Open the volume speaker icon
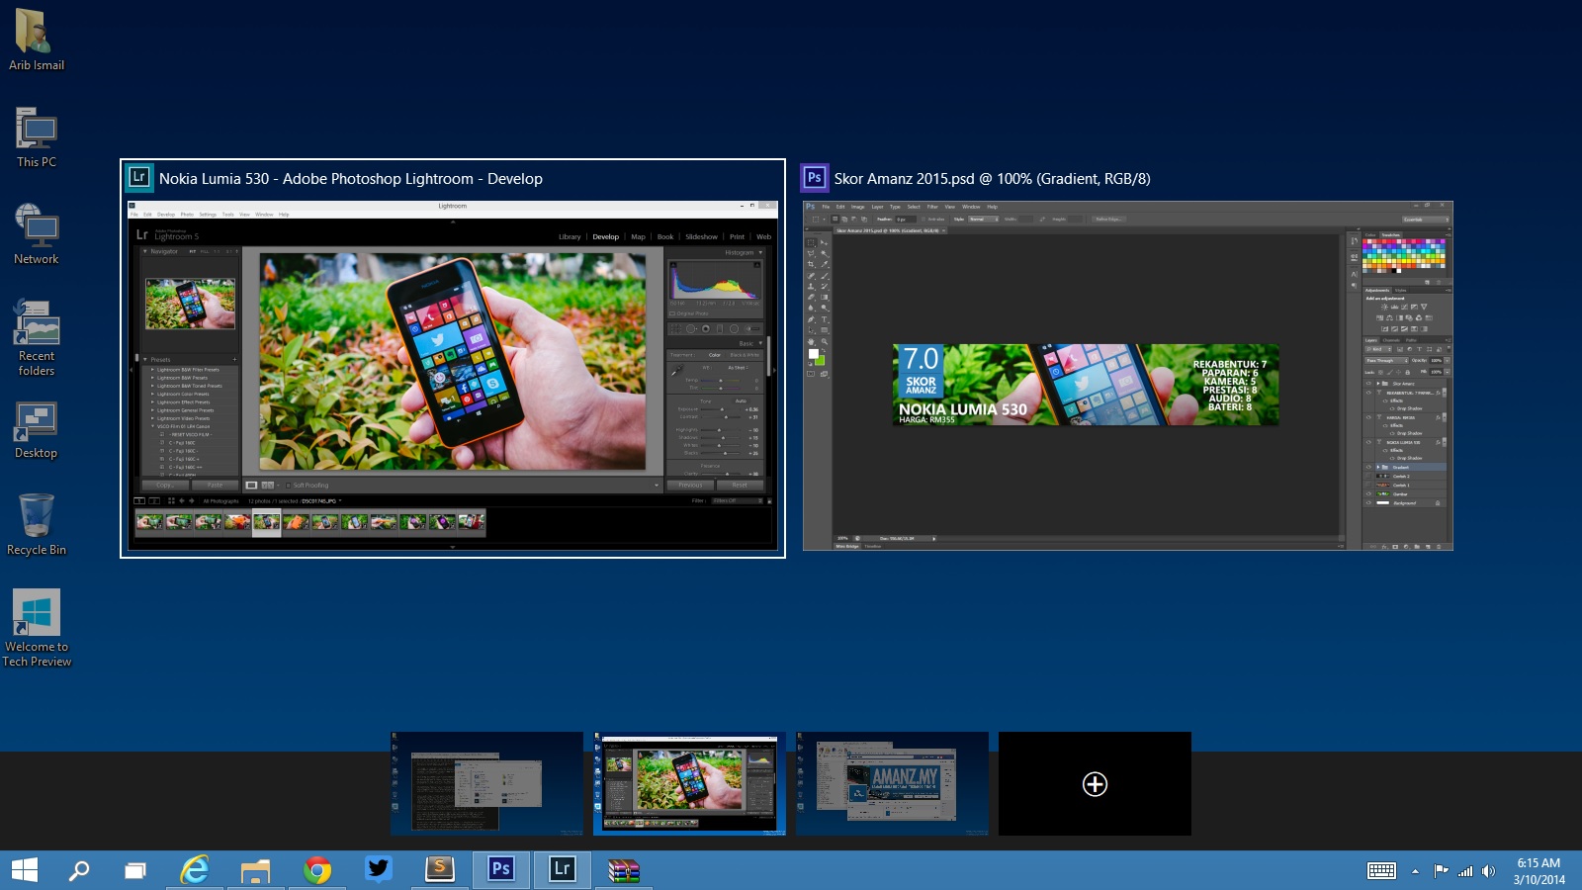Image resolution: width=1582 pixels, height=890 pixels. pyautogui.click(x=1488, y=871)
